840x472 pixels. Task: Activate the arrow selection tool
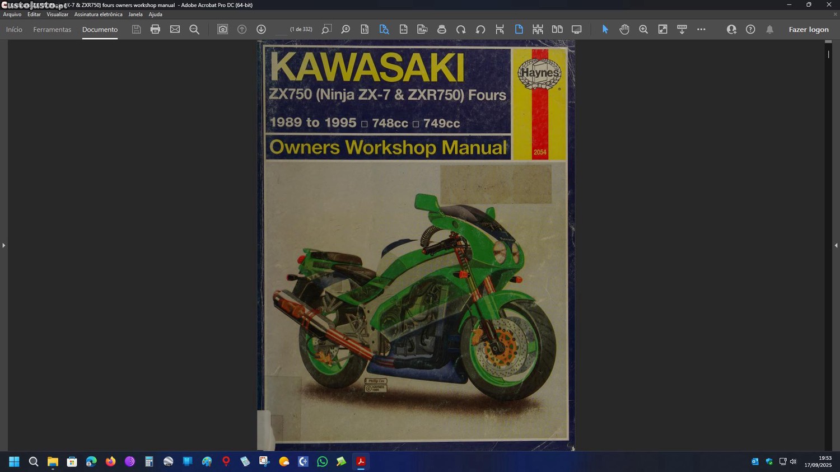click(x=605, y=29)
